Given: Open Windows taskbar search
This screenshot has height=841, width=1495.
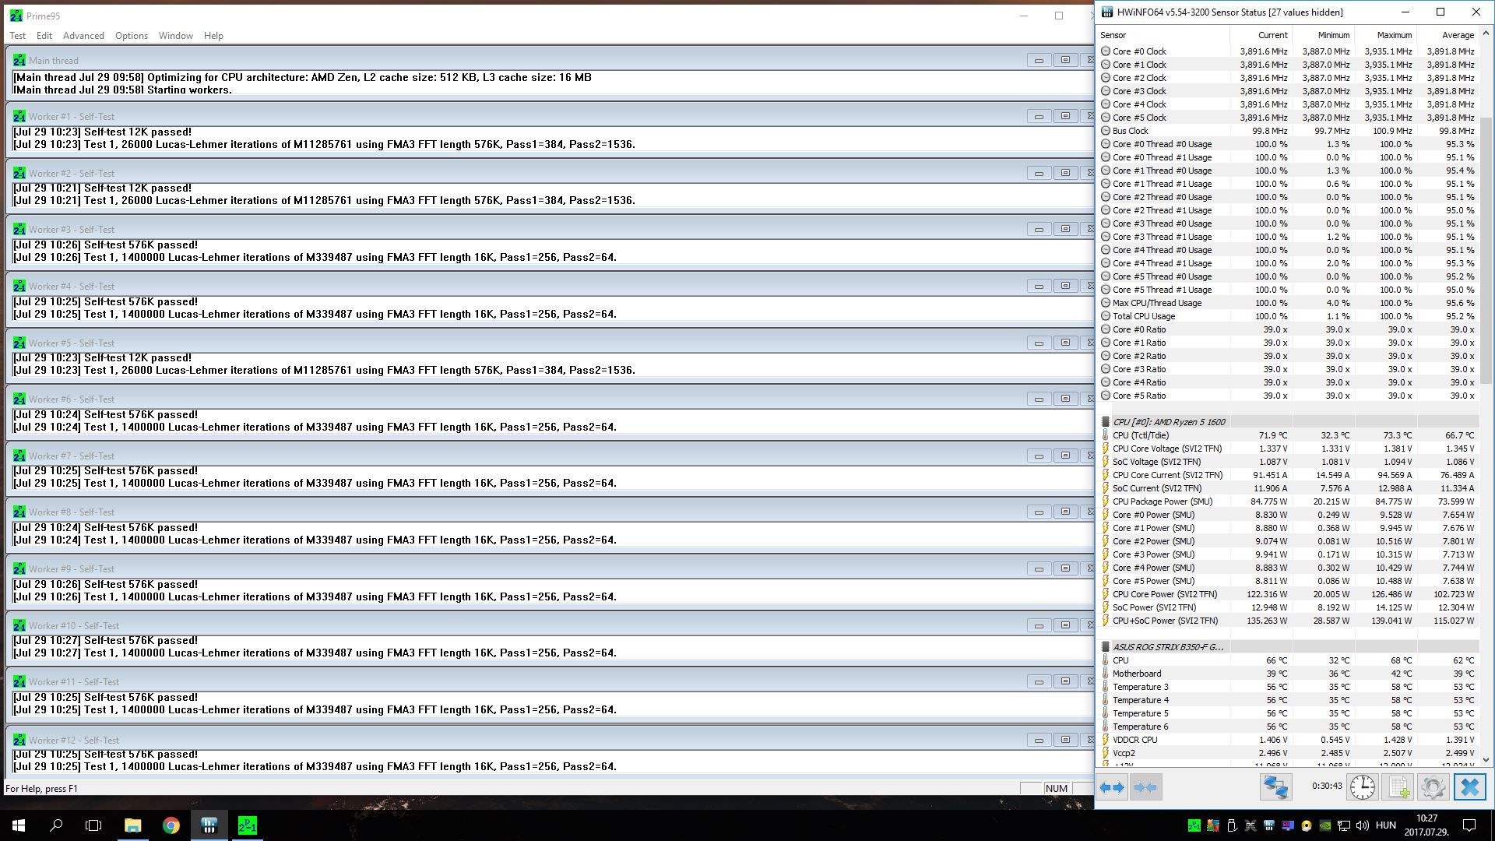Looking at the screenshot, I should (x=56, y=825).
